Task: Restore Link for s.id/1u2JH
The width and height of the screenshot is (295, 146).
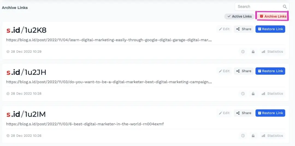Action: coord(270,71)
